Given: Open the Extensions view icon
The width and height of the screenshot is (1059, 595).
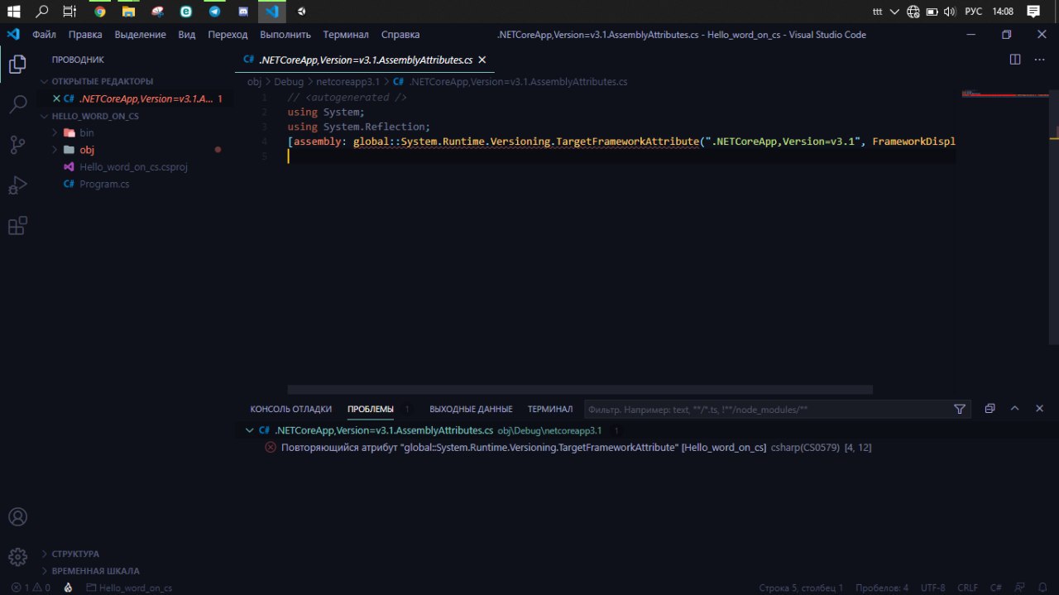Looking at the screenshot, I should click(17, 226).
